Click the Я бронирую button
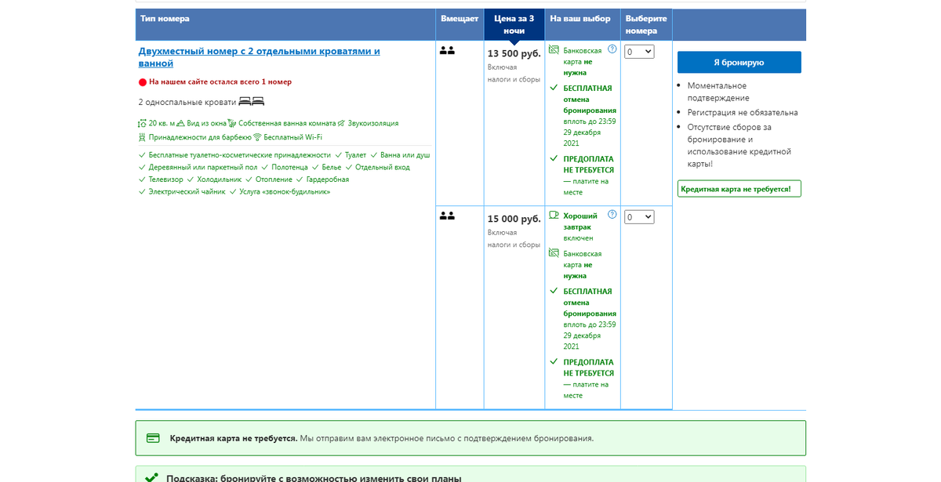This screenshot has height=482, width=941. (739, 62)
